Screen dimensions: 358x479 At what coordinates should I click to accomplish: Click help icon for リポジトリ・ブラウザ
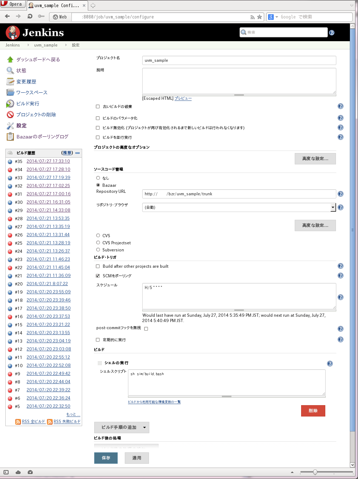click(341, 207)
